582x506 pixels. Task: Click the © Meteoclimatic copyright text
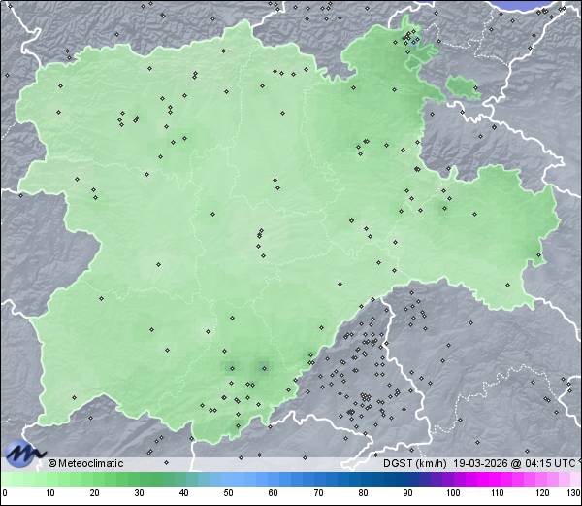point(85,463)
